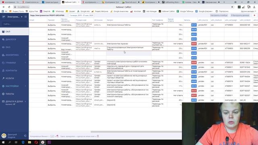Click Выбрать in the avito.ru row
This screenshot has height=145, width=258.
(52, 25)
